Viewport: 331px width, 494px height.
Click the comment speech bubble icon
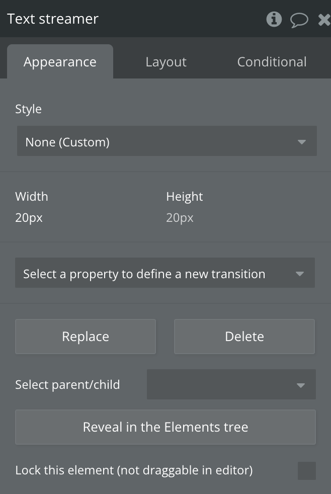(x=299, y=20)
